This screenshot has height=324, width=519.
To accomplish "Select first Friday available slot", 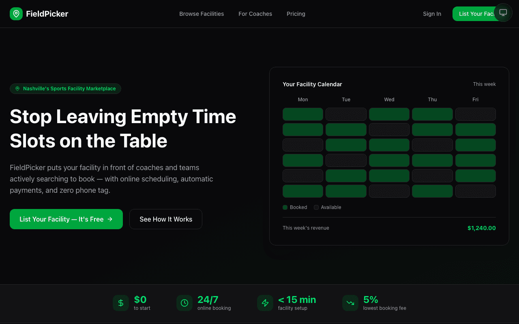I will click(x=476, y=114).
